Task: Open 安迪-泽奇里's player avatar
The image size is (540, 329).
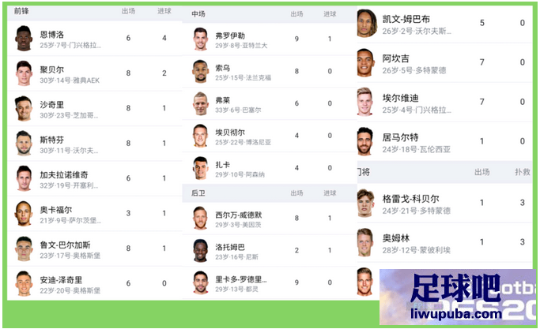Action: [24, 283]
